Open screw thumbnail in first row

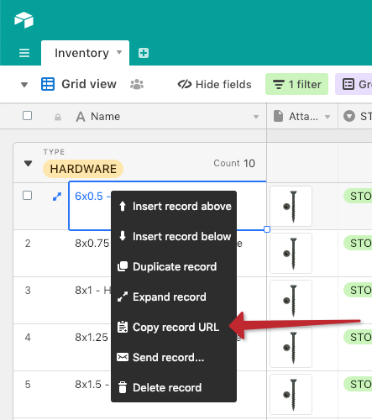(291, 206)
